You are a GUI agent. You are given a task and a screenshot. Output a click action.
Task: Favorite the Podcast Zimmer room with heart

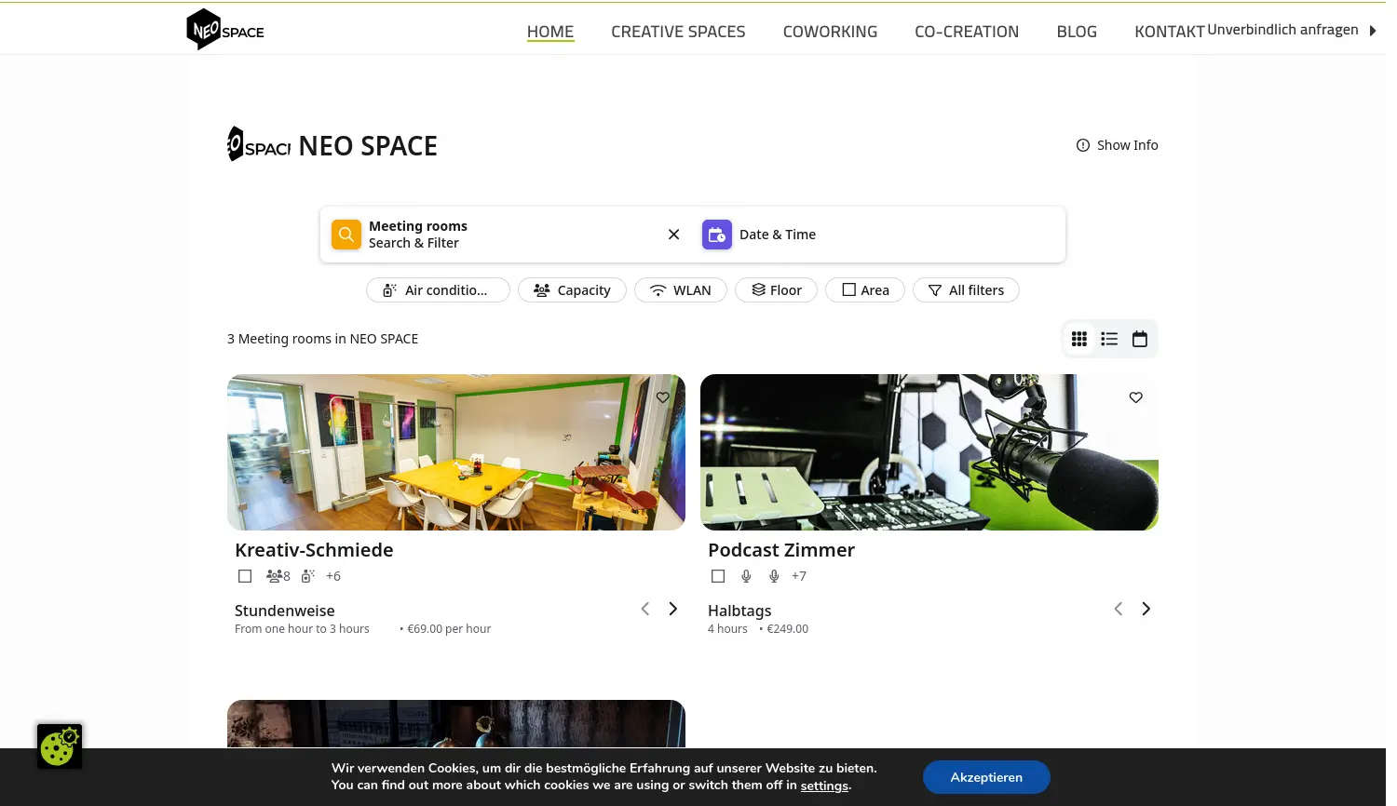pos(1135,397)
